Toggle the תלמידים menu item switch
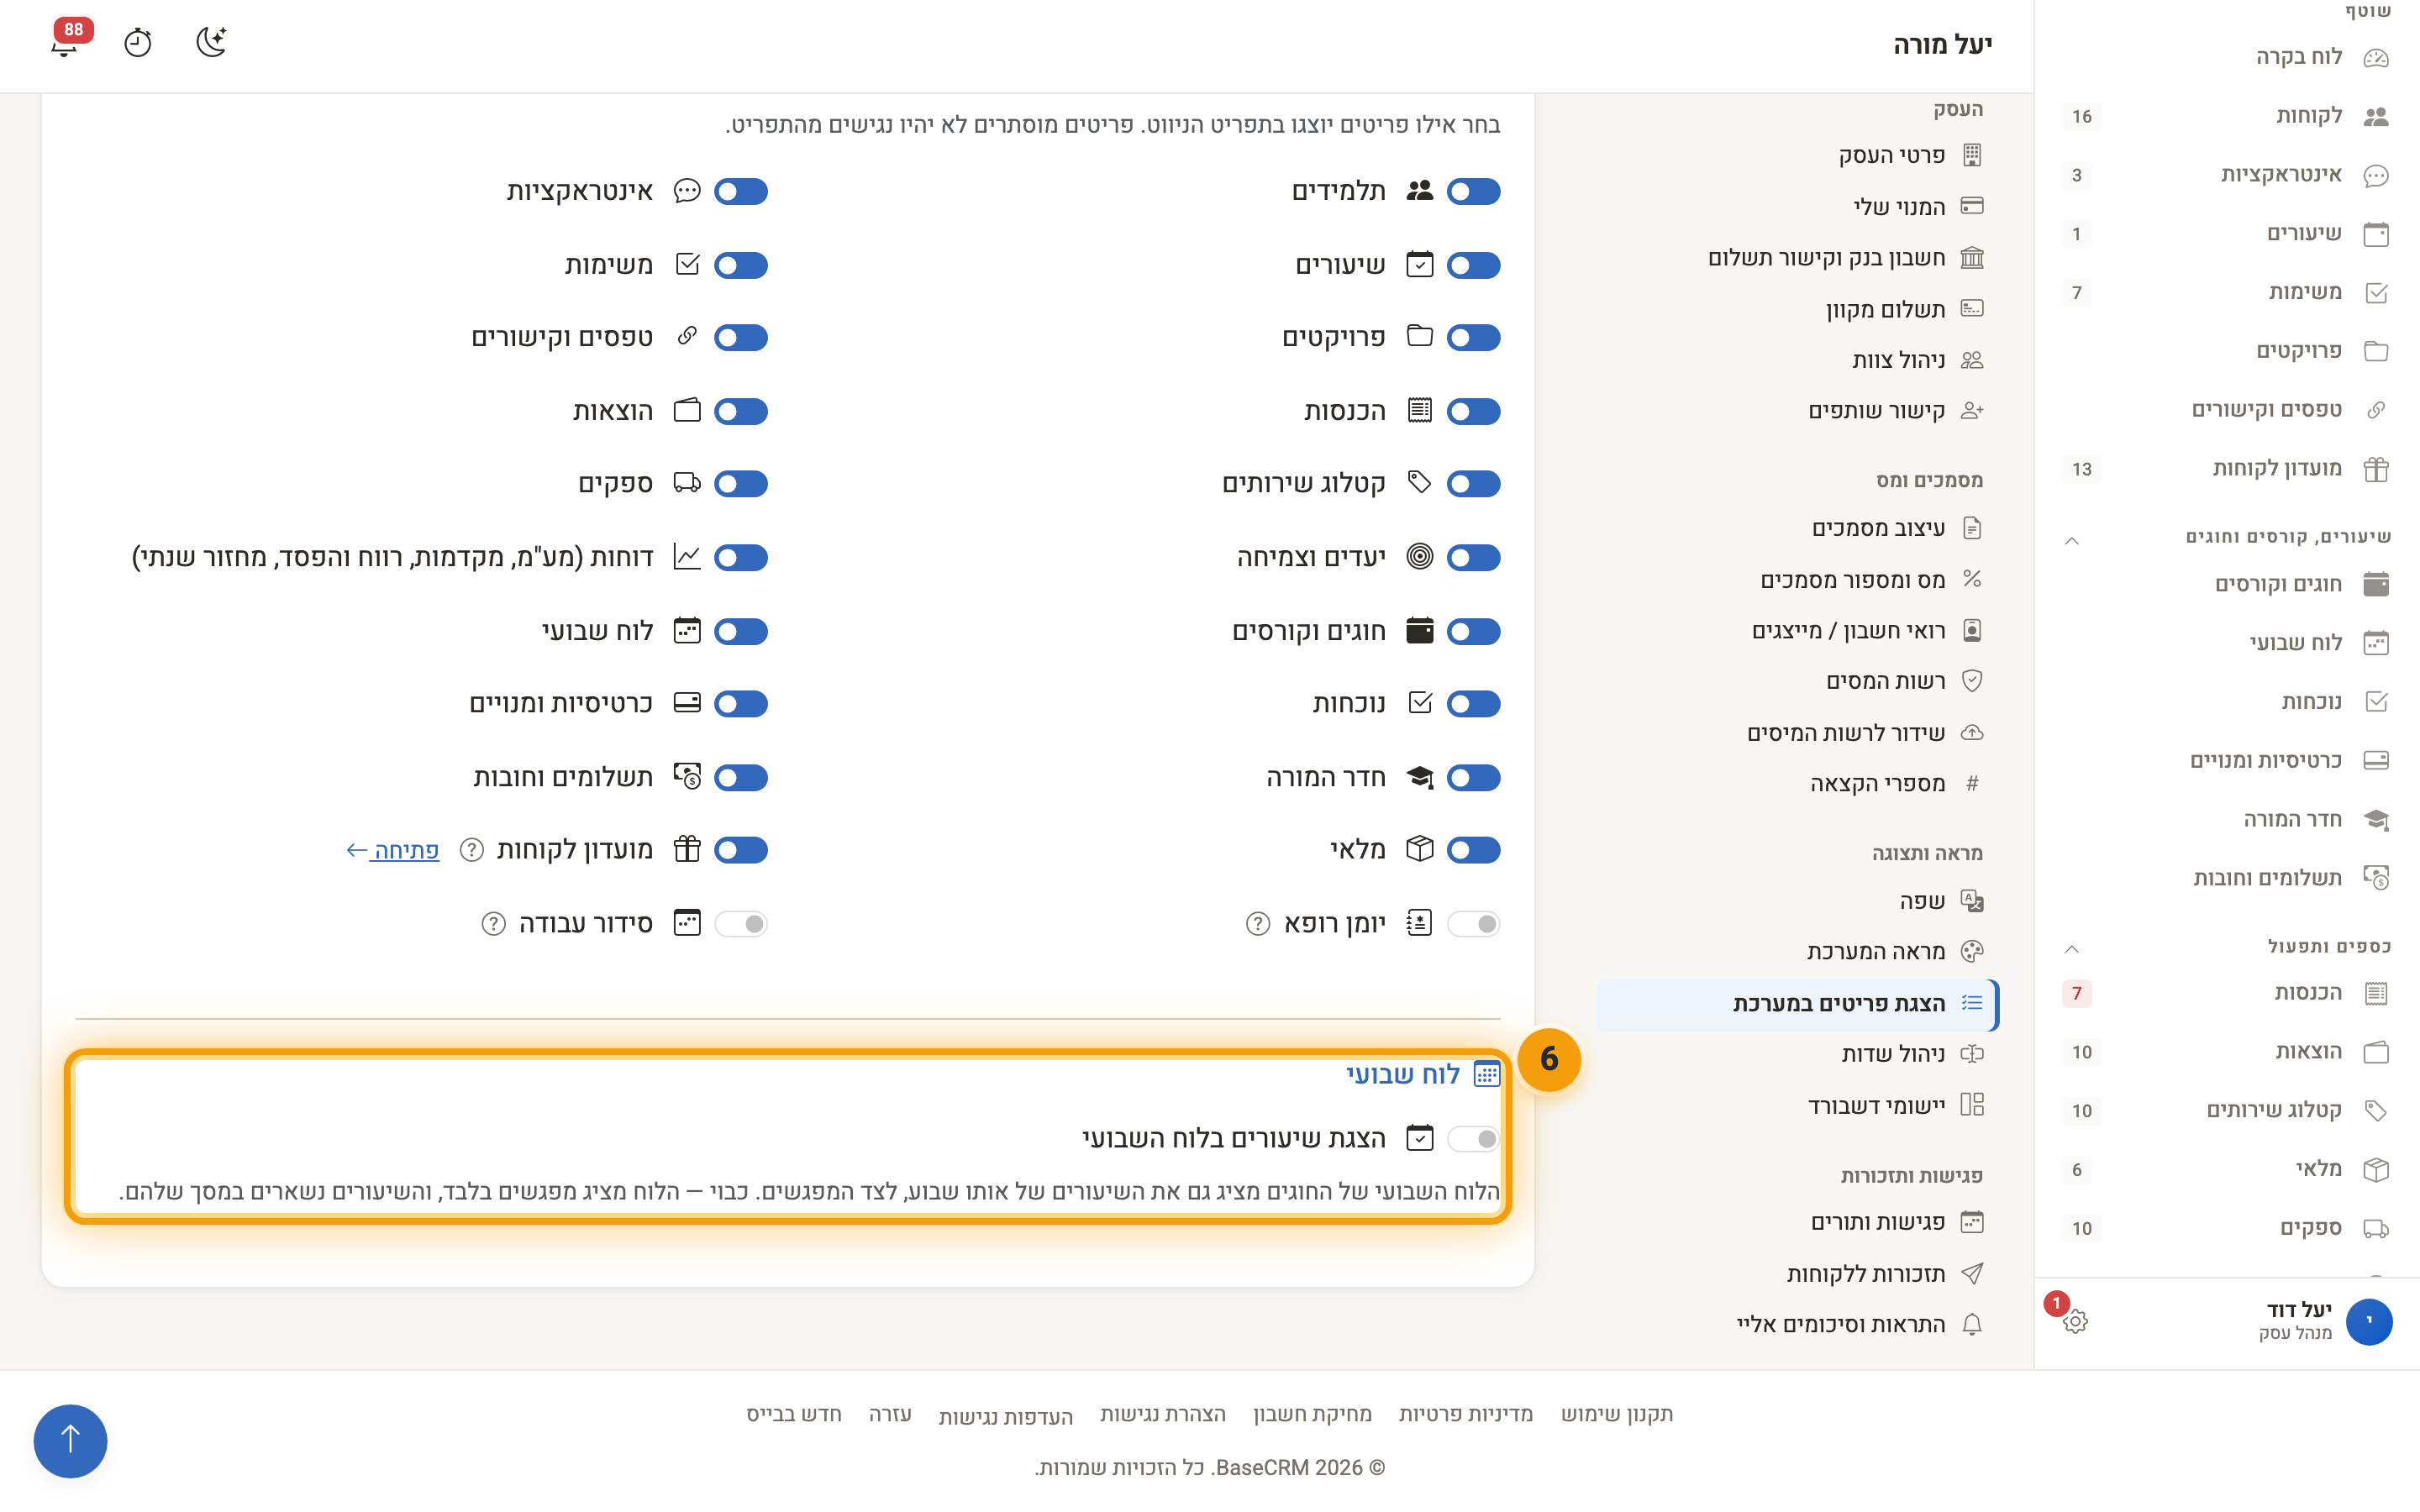The image size is (2420, 1512). coord(1473,191)
